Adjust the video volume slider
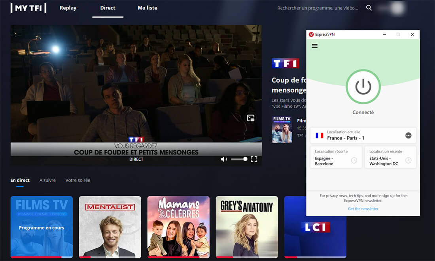Viewport: 435px width, 261px height. click(x=239, y=159)
